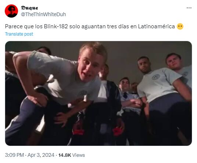Open the Duque display name profile
Image resolution: width=197 pixels, height=163 pixels.
click(29, 8)
